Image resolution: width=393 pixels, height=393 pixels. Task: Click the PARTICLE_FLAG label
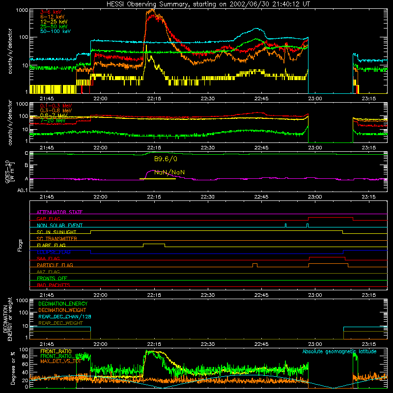pos(55,265)
